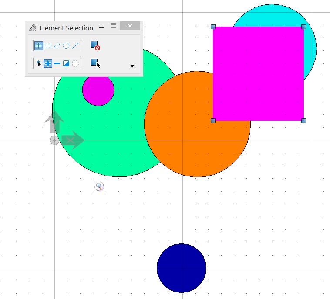Minimize the Element Selection dialog
Viewport: 330px width, 299px height.
pos(101,27)
